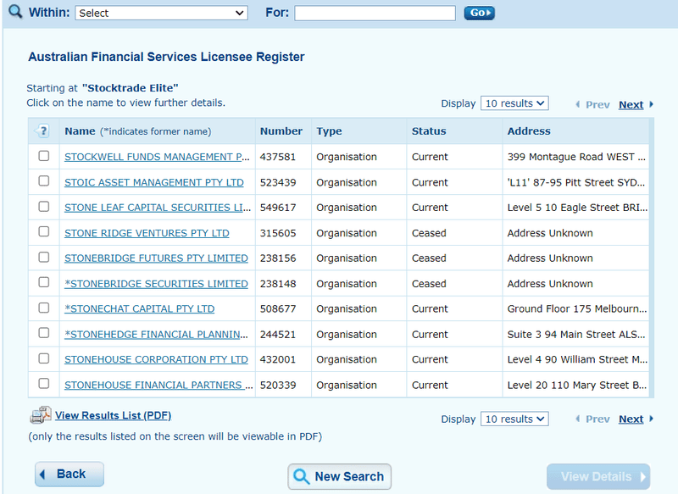This screenshot has width=678, height=494.
Task: Click the For search input field
Action: point(375,13)
